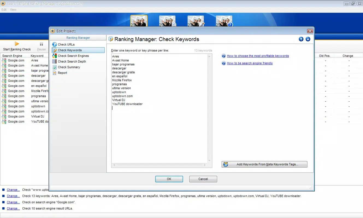Viewport: 363px width, 218px height.
Task: Click Change... next to 'Check on search engine'
Action: (x=13, y=202)
